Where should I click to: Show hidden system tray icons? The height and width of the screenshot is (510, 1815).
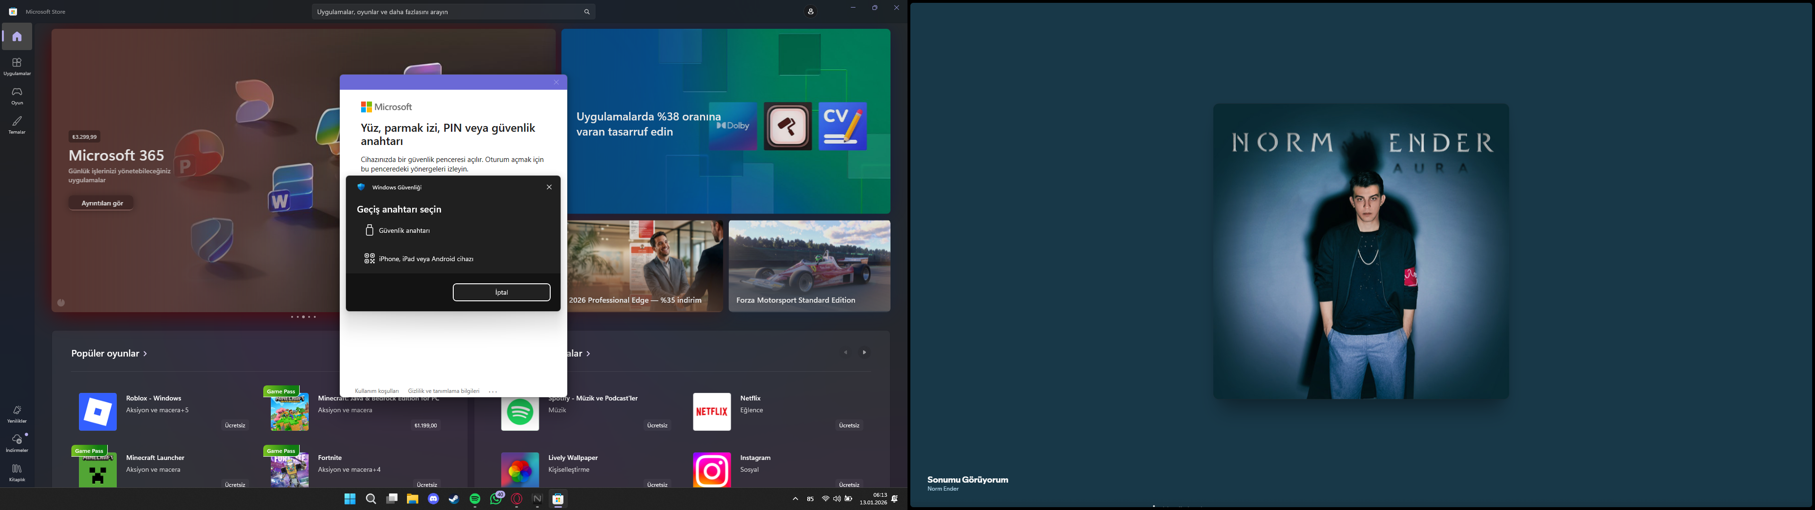tap(795, 500)
